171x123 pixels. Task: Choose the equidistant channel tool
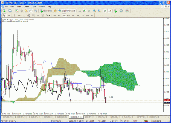(x=29, y=16)
